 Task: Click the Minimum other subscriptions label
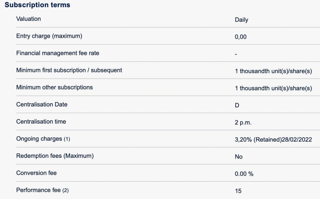tap(54, 87)
